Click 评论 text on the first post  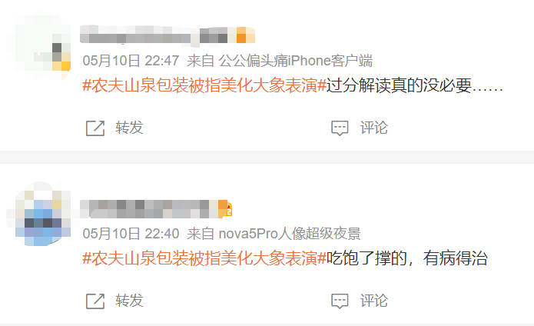[x=374, y=128]
